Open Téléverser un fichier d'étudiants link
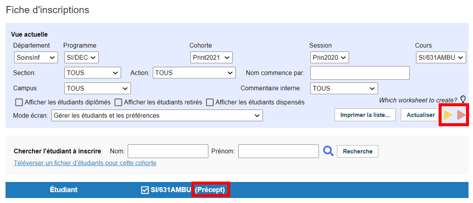 pos(85,163)
